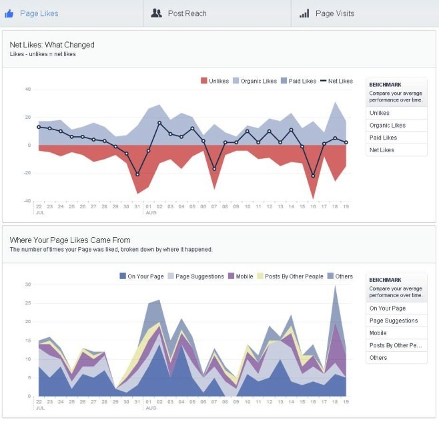
Task: Click the purple Mobile legend swatch
Action: point(232,276)
